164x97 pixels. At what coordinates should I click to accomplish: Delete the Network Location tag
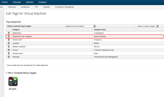coord(9,47)
